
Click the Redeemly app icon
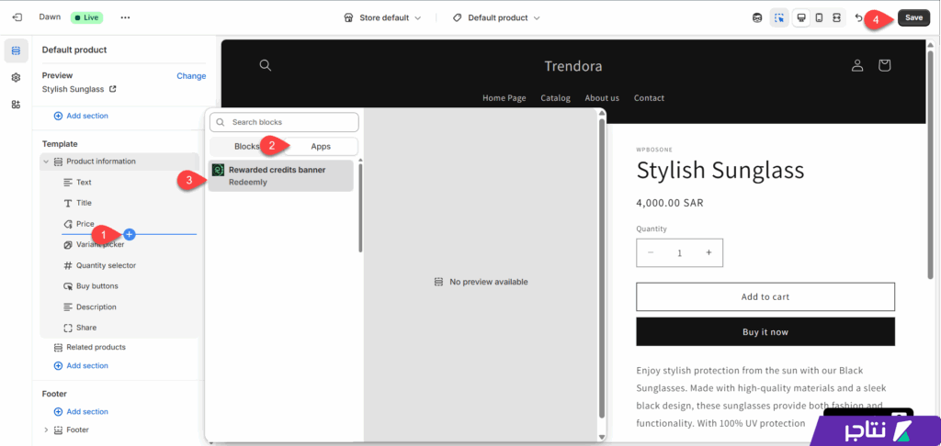(x=219, y=170)
